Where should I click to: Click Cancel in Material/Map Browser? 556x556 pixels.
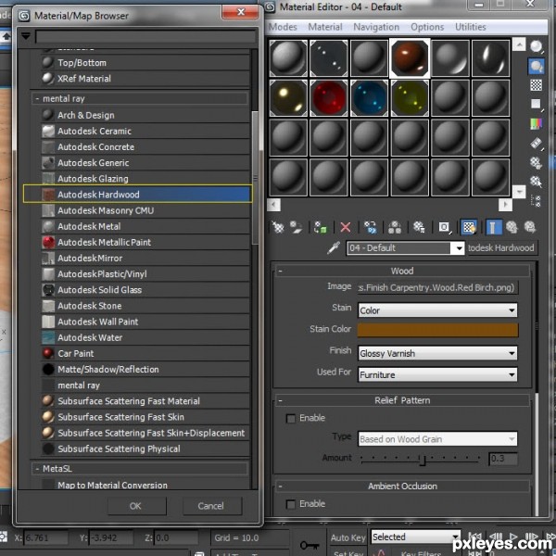click(x=212, y=506)
